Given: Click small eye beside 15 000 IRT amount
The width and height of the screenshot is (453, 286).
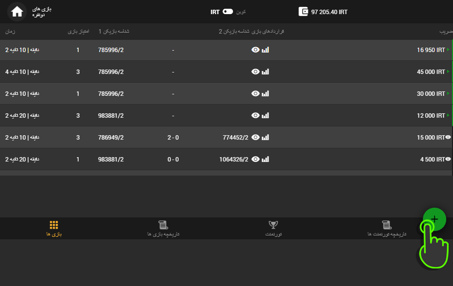Looking at the screenshot, I should (448, 138).
